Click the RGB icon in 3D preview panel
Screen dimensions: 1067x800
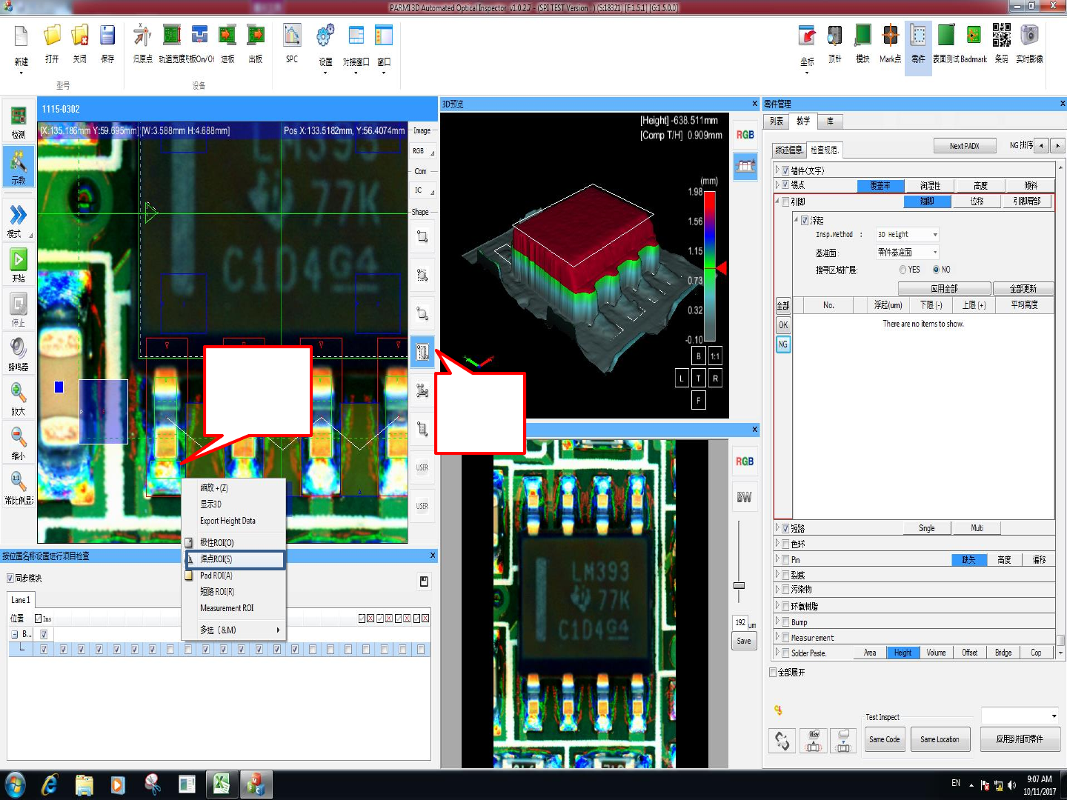[x=745, y=135]
